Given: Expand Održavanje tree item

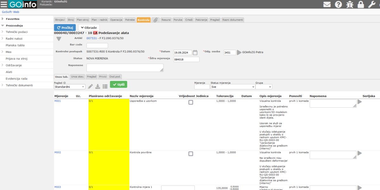Looking at the screenshot, I should 2,65.
